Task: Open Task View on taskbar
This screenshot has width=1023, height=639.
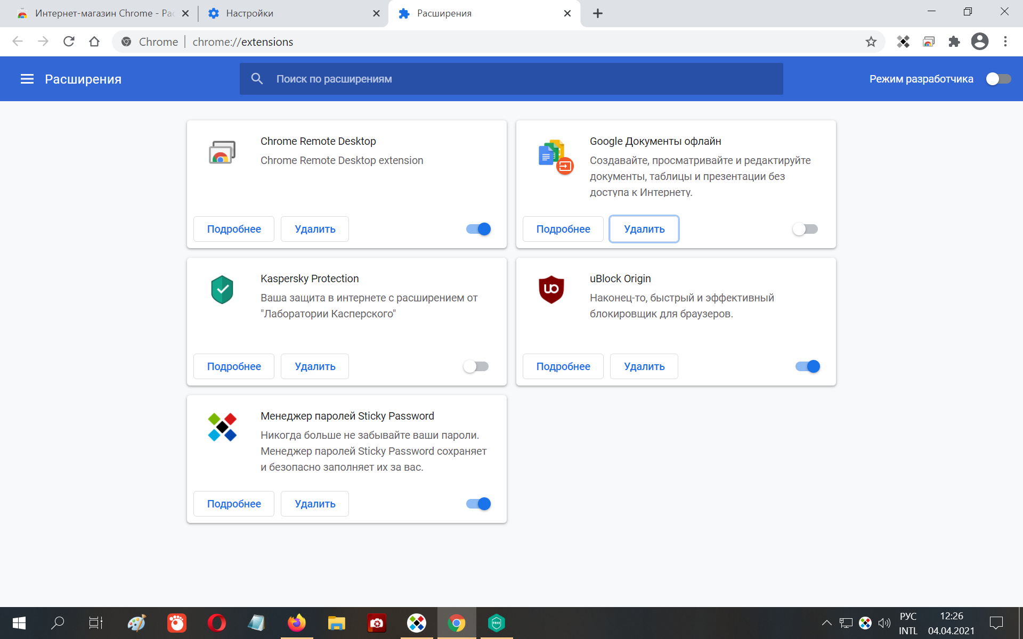Action: point(96,623)
